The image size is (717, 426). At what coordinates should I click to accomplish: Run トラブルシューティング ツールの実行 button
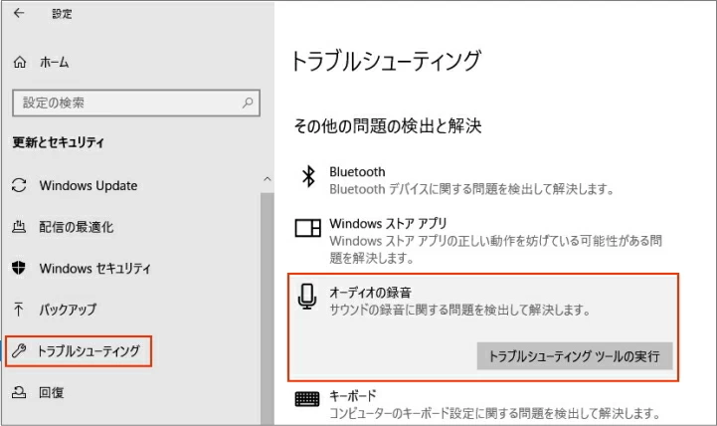click(x=575, y=356)
